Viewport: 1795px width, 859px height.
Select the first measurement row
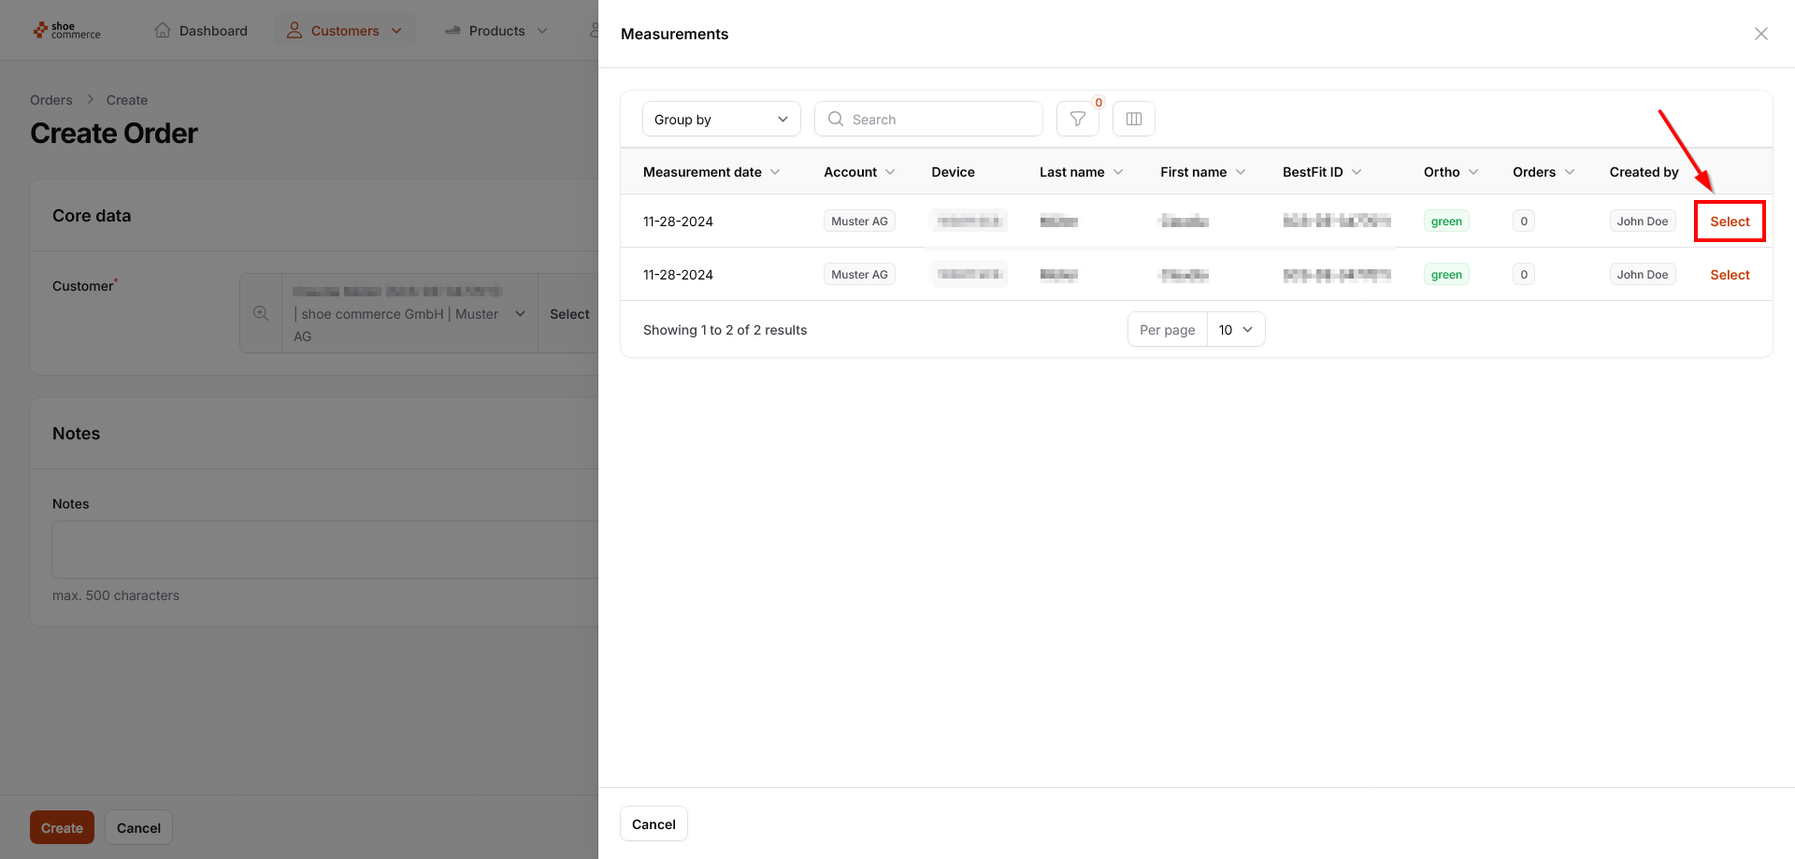(x=1729, y=222)
